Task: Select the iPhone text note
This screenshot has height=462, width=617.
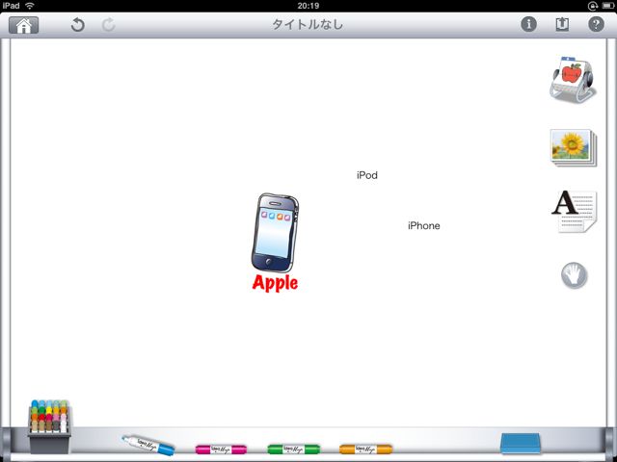Action: click(424, 226)
